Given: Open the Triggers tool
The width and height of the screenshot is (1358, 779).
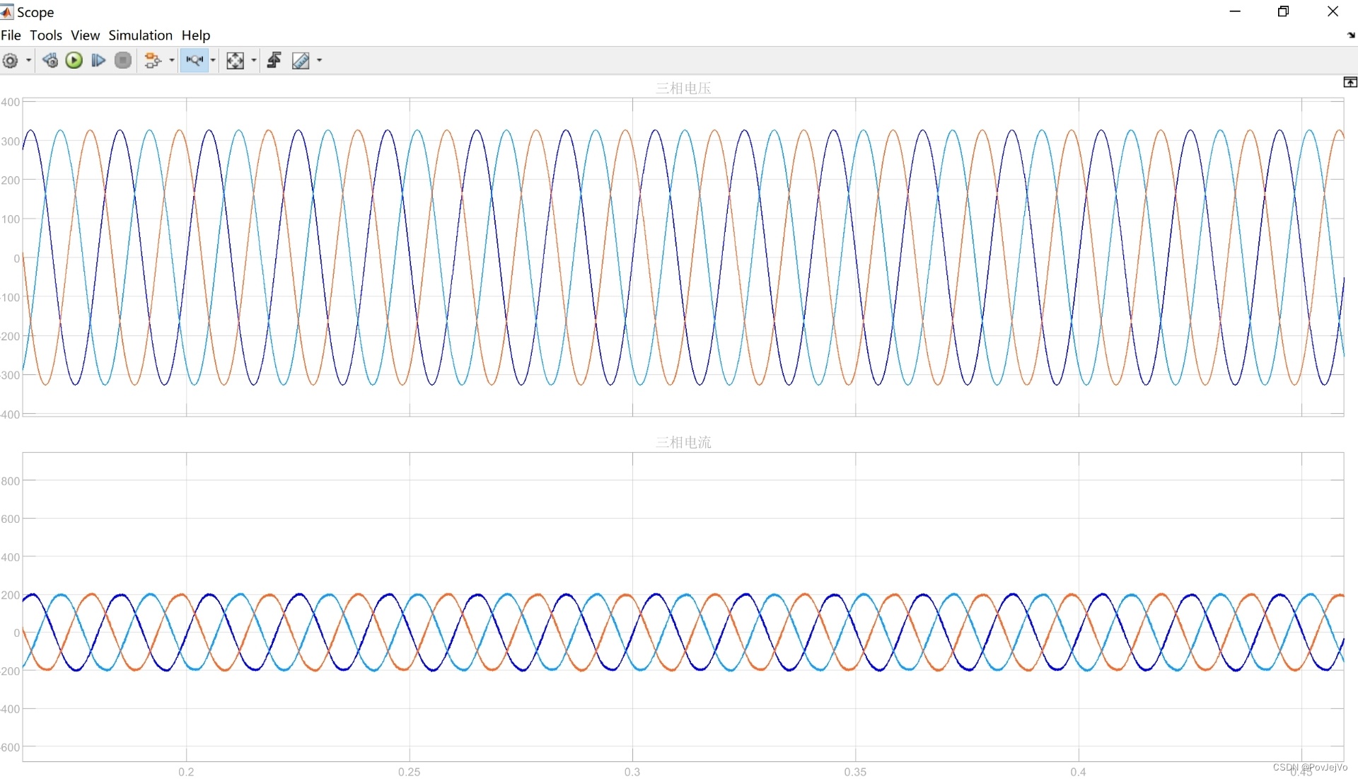Looking at the screenshot, I should [x=274, y=61].
